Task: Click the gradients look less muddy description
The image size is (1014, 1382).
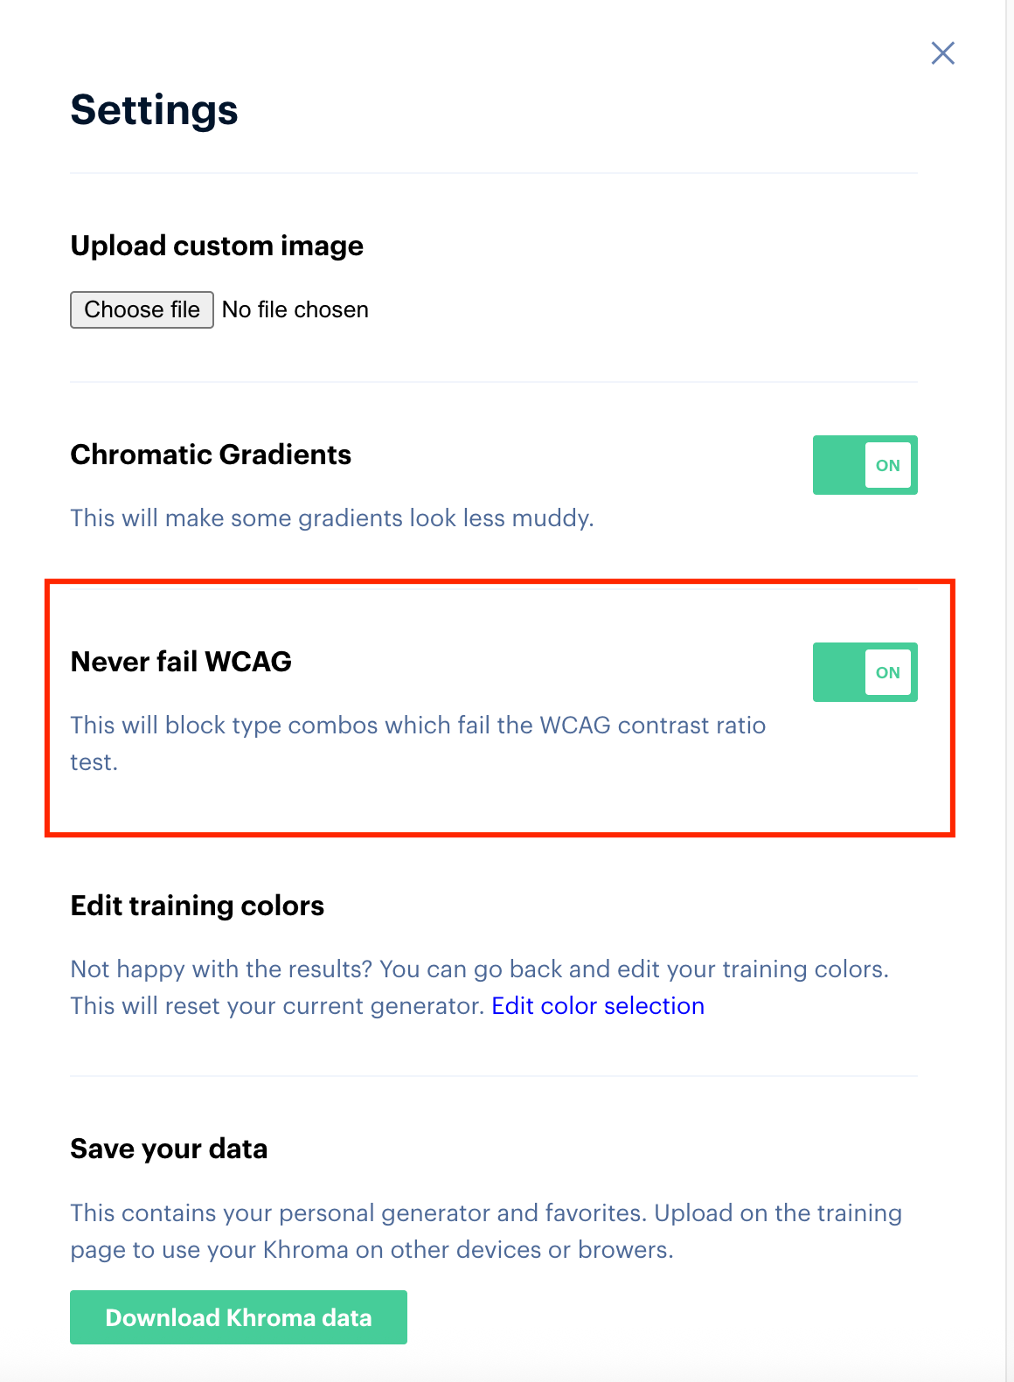Action: [x=332, y=517]
